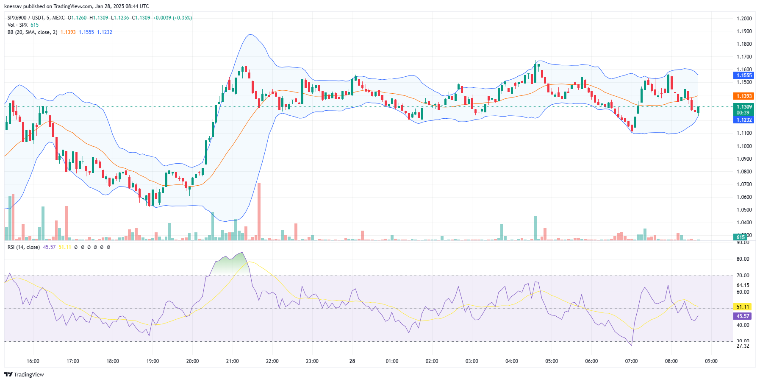Viewport: 760px width, 382px height.
Task: Click the 64.15 RSI axis label
Action: click(x=743, y=285)
